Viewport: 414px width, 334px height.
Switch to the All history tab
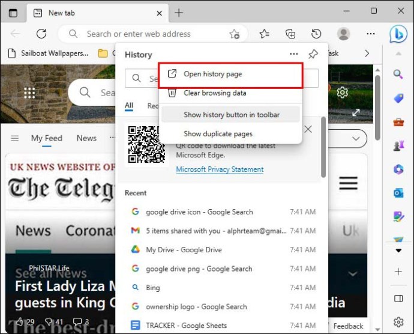click(x=129, y=106)
